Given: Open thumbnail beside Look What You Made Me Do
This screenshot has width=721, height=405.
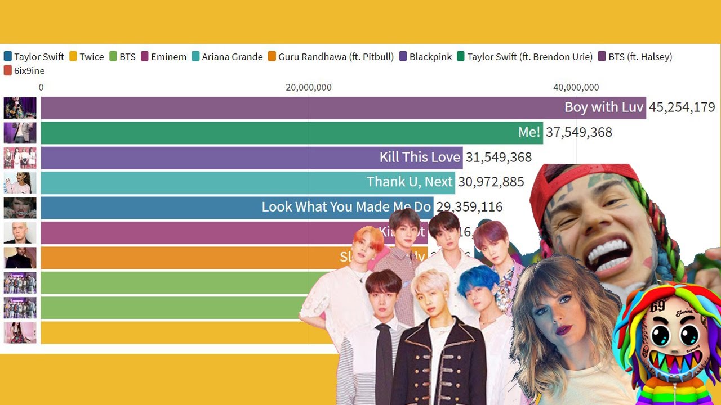Looking at the screenshot, I should [x=20, y=208].
